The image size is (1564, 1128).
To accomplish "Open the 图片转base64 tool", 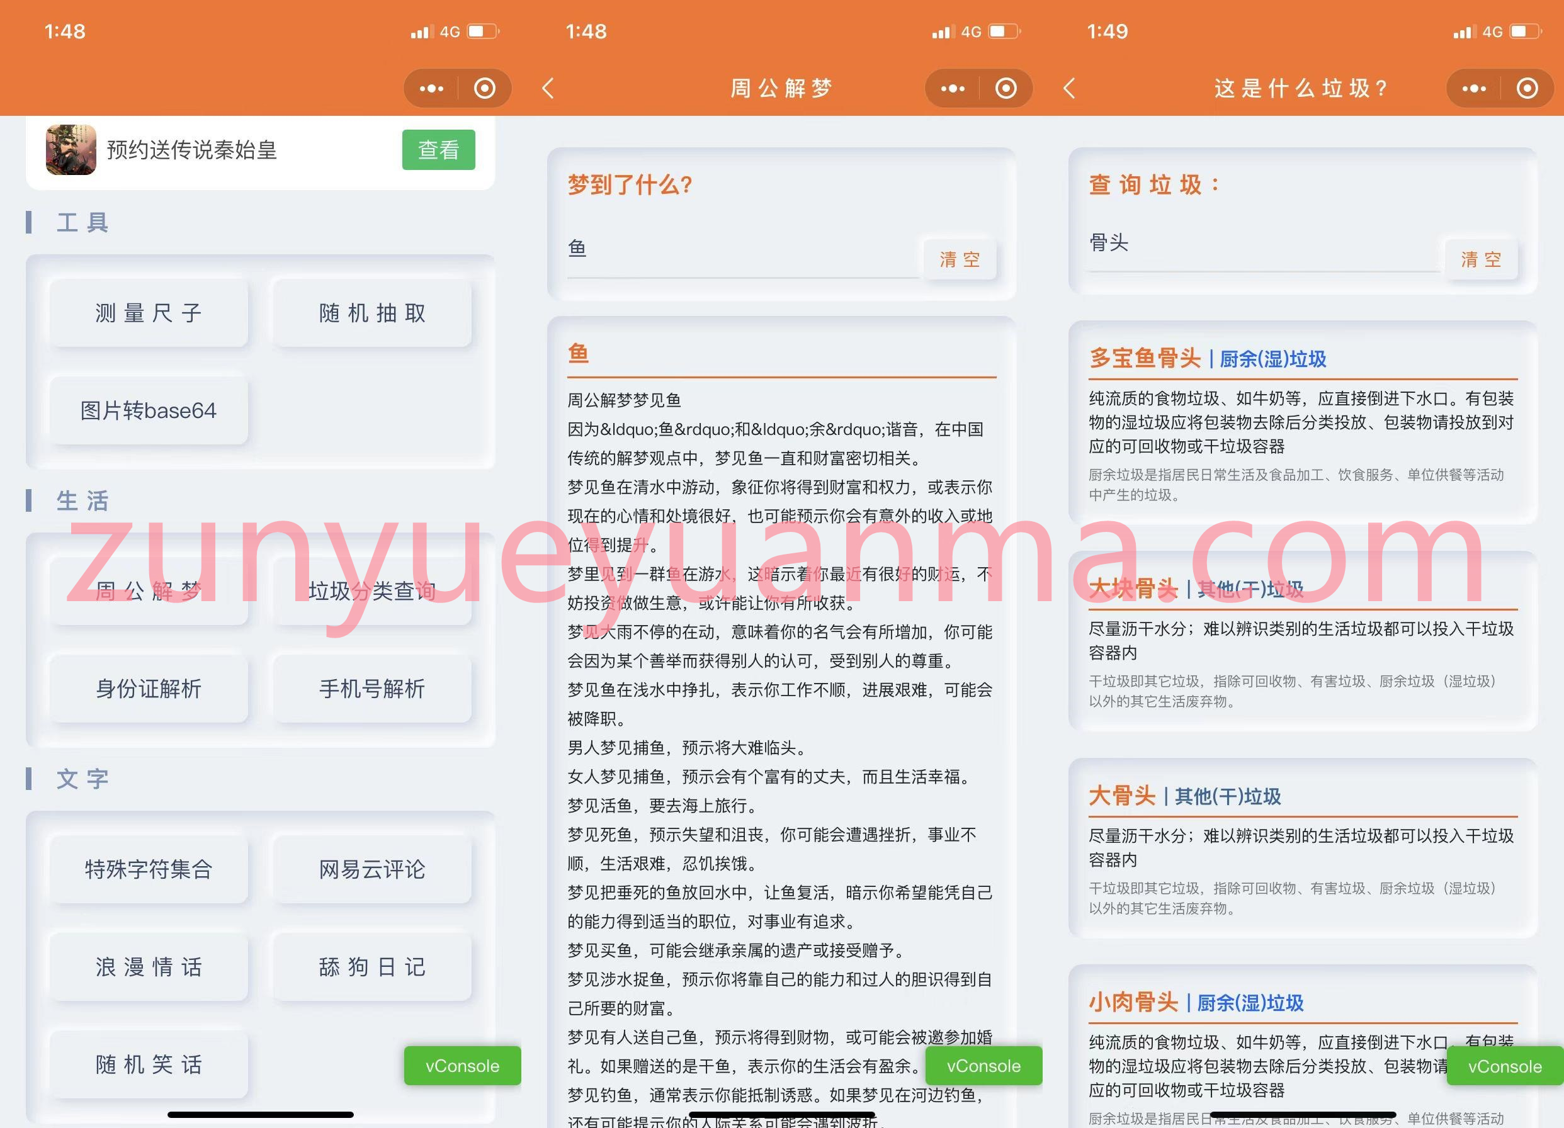I will pos(148,410).
